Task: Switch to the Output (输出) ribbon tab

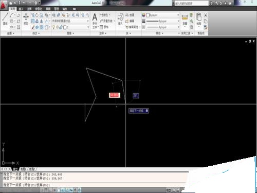Action: 65,9
